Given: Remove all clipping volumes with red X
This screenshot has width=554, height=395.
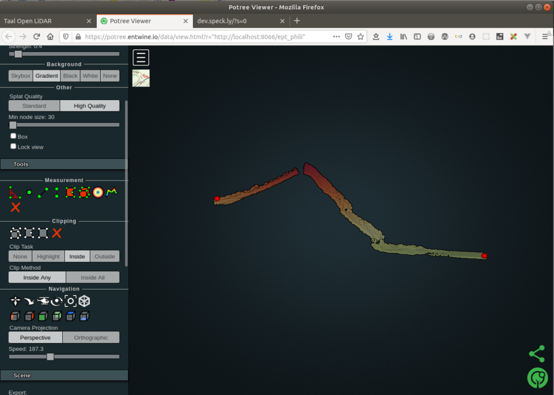Looking at the screenshot, I should [x=56, y=233].
